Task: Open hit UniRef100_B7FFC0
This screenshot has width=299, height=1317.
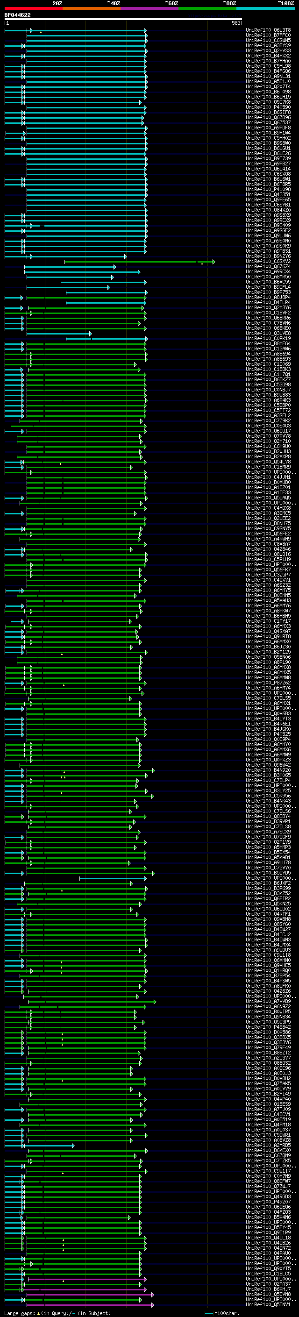Action: point(268,36)
